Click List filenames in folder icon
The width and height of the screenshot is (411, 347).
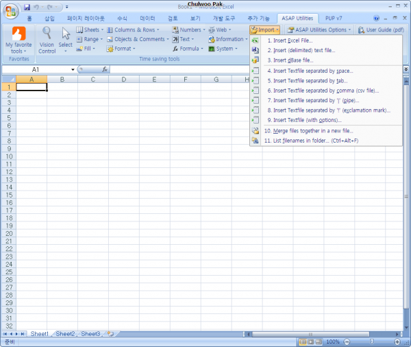coord(255,141)
